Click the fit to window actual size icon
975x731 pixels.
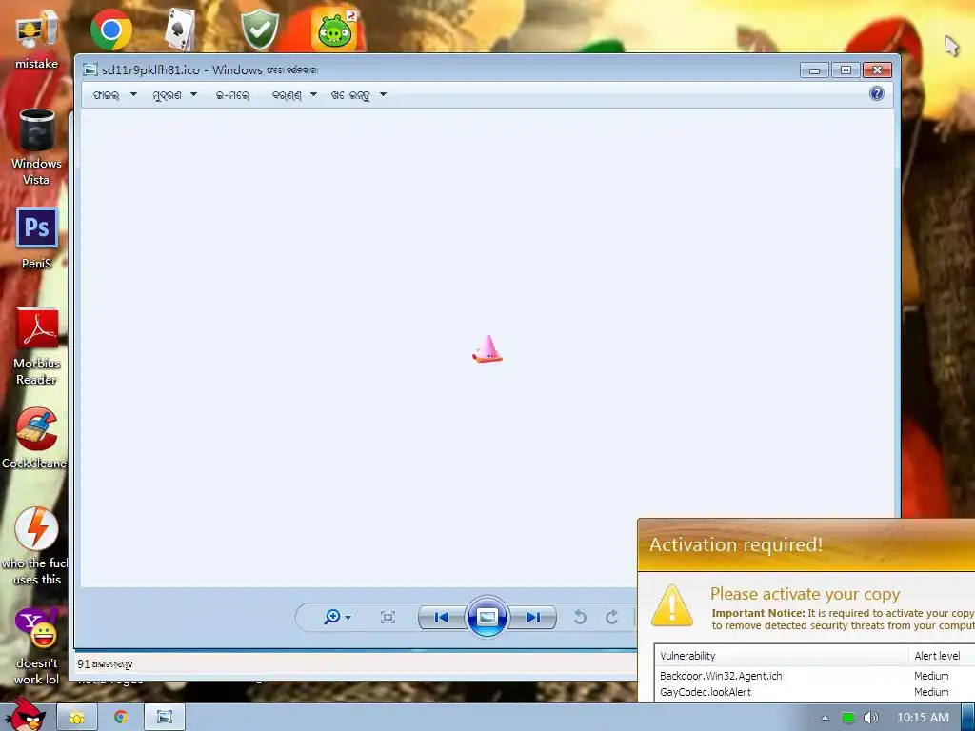[388, 617]
